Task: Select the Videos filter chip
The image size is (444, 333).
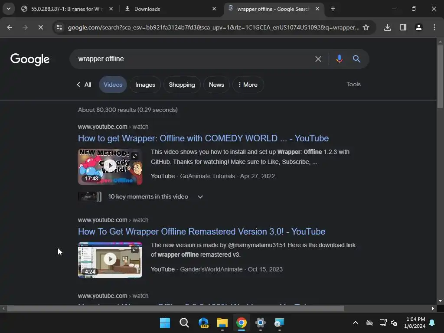Action: point(113,85)
